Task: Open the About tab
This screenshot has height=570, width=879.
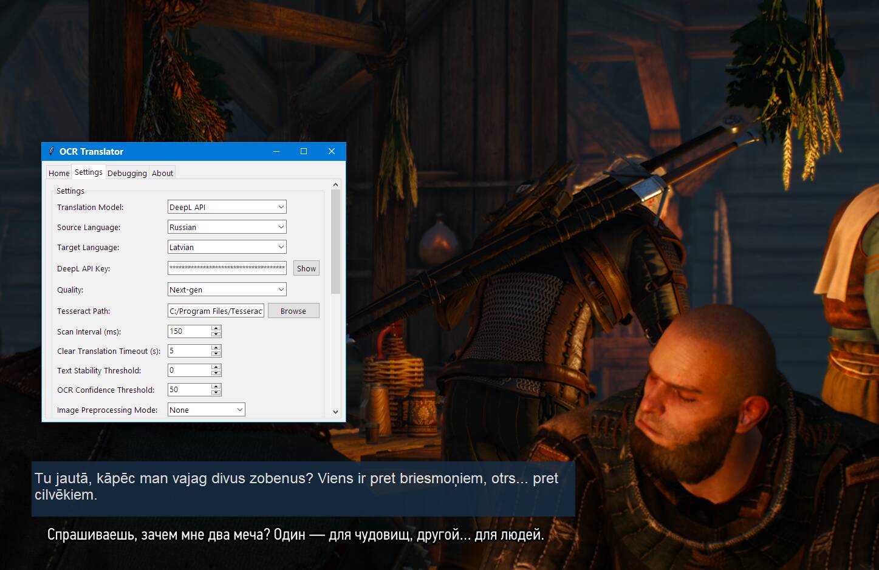Action: pos(162,173)
